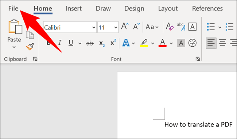Toggle subscript formatting
Viewport: 237px width, 139px height.
coord(102,43)
